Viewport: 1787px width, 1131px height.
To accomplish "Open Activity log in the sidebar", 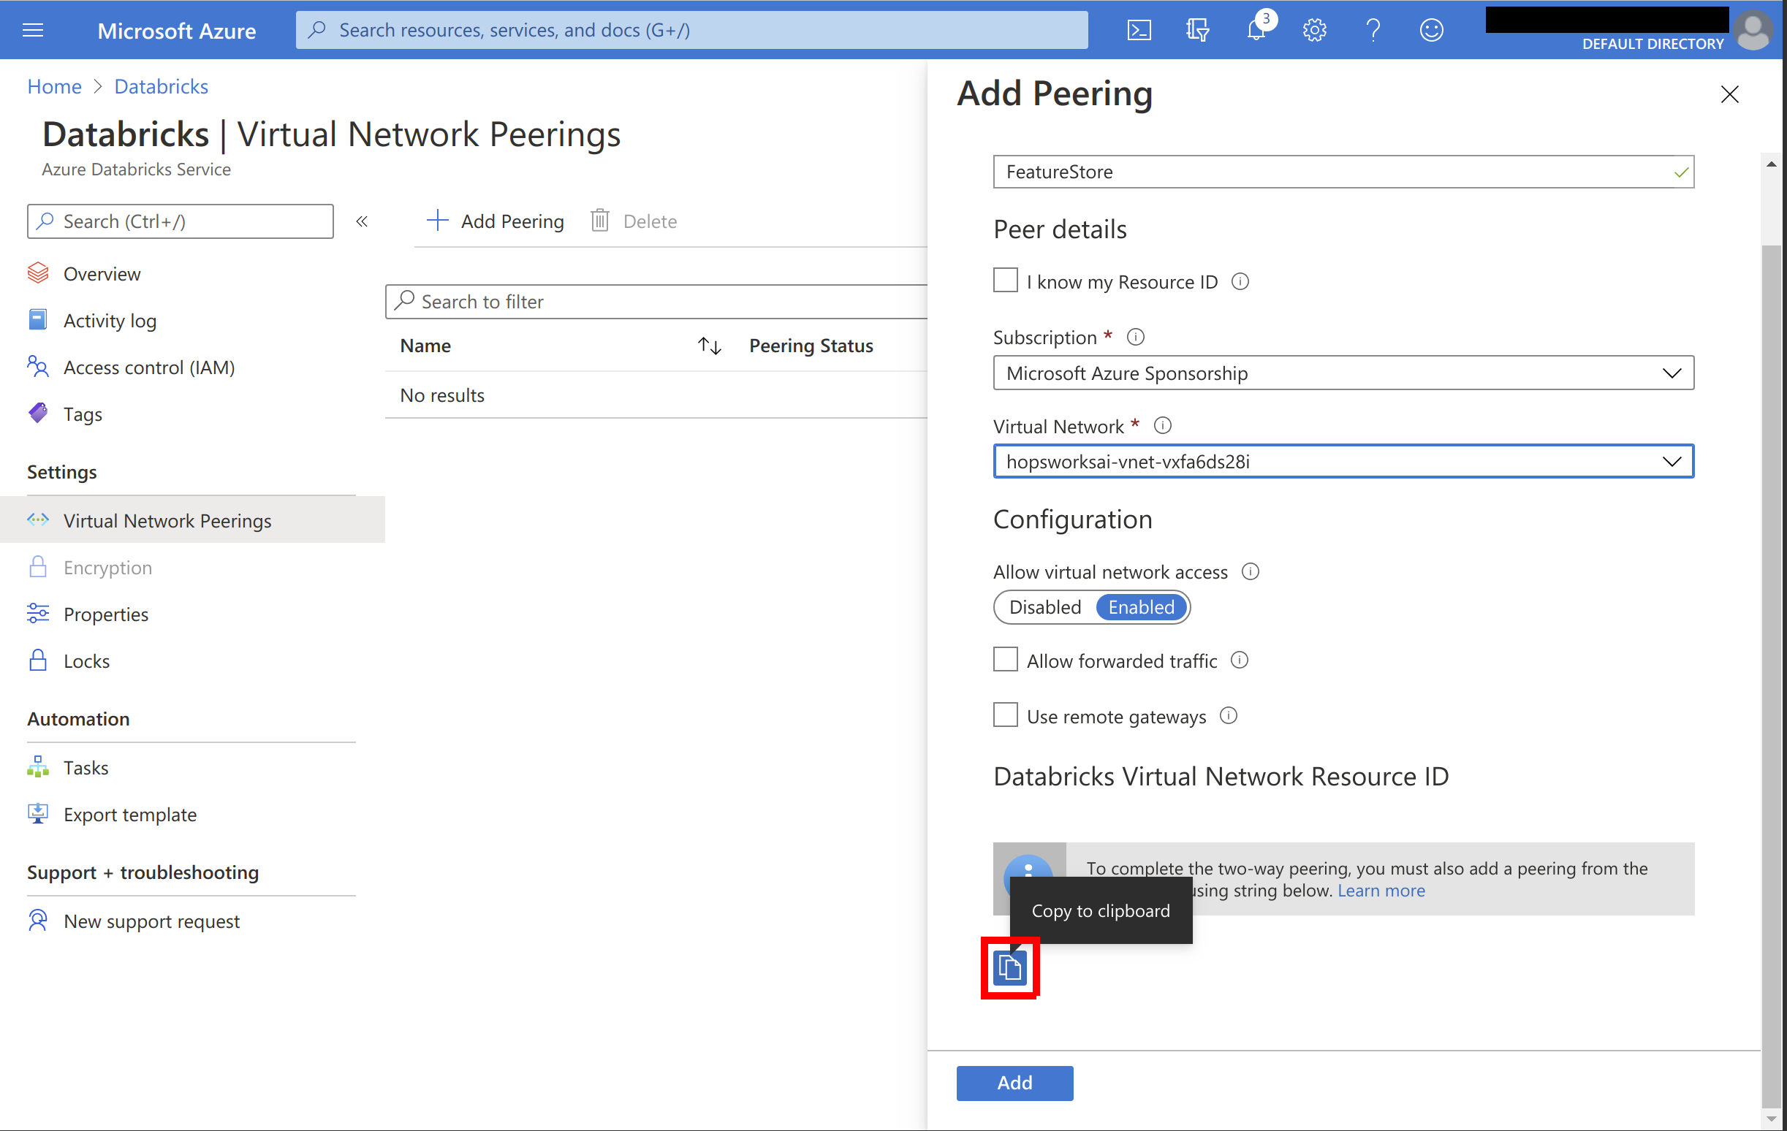I will pos(109,320).
